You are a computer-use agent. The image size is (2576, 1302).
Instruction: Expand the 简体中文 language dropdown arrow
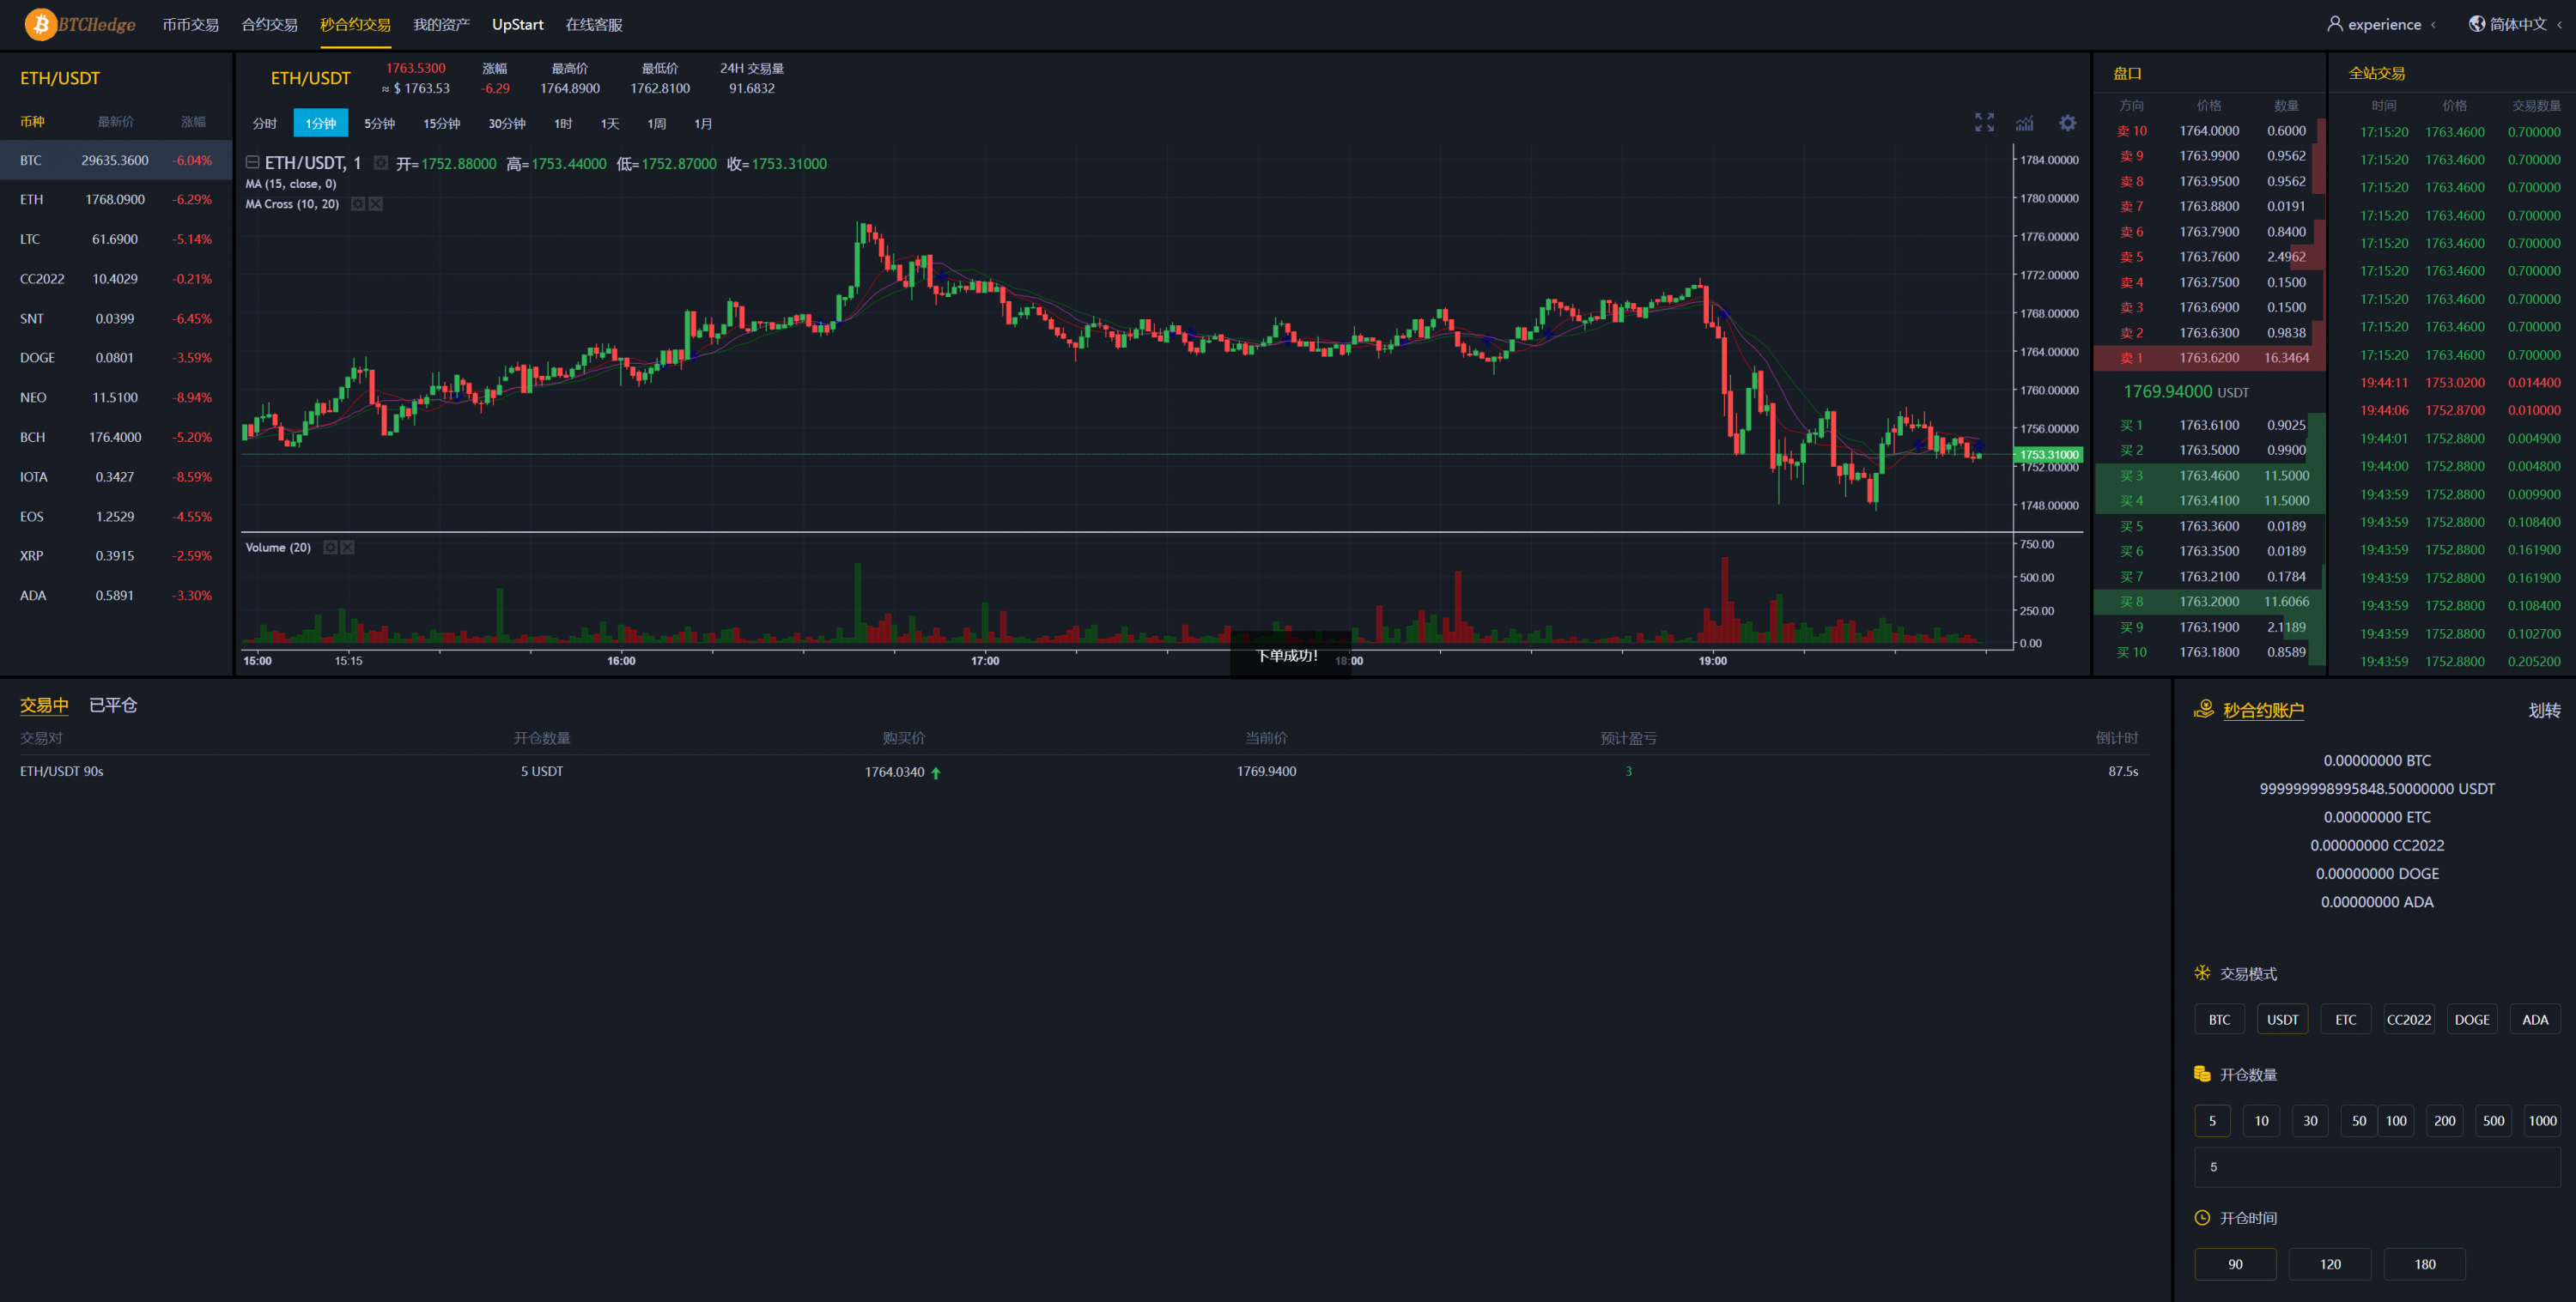coord(2559,25)
